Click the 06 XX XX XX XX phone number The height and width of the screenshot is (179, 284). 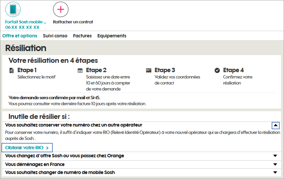pyautogui.click(x=22, y=27)
